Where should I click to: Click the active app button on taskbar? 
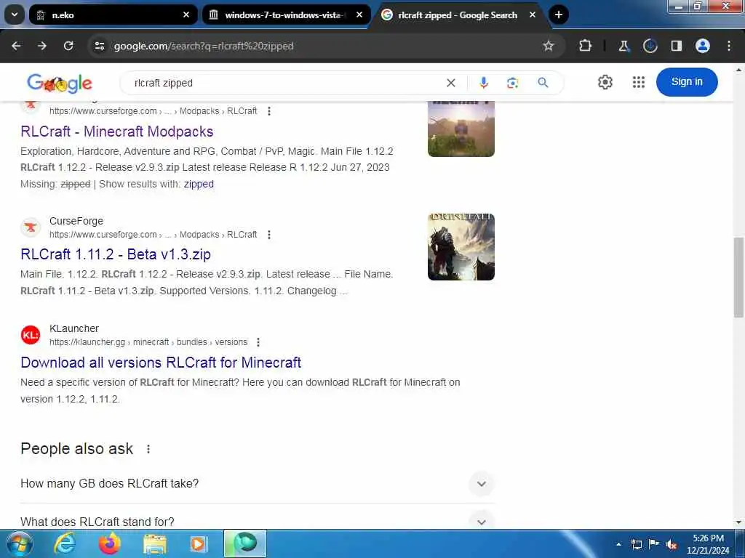click(x=245, y=543)
